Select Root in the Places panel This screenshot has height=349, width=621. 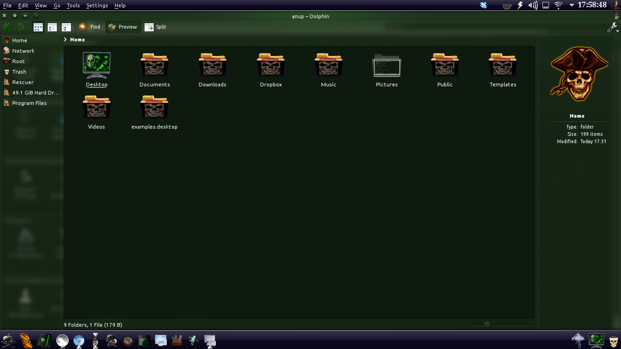(31, 61)
